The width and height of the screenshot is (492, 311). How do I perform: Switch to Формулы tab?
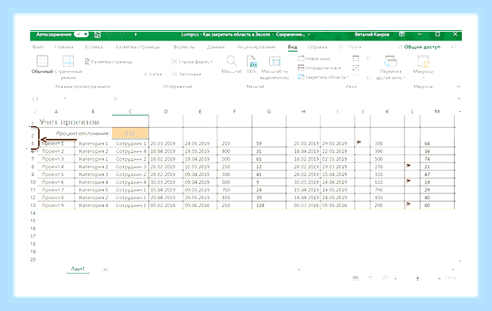coord(184,47)
